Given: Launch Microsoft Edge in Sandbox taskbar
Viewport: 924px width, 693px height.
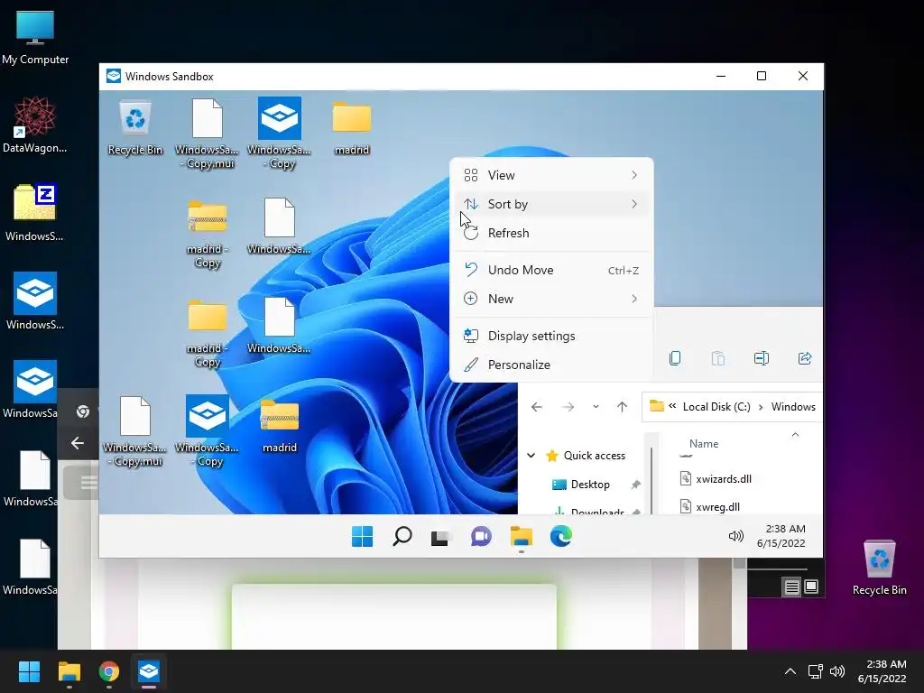Looking at the screenshot, I should 560,536.
